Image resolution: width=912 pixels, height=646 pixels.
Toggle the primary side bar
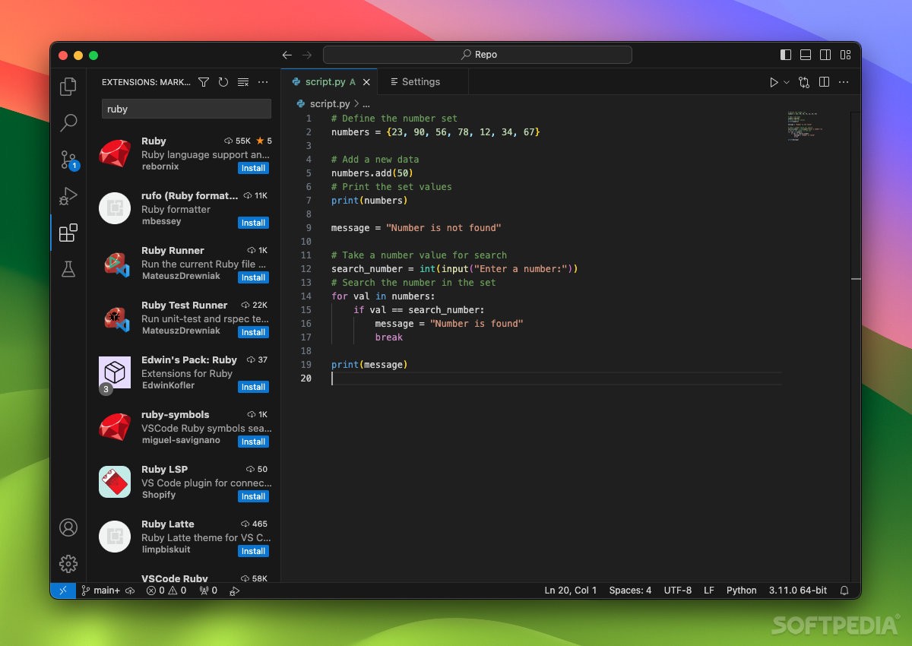pos(786,55)
